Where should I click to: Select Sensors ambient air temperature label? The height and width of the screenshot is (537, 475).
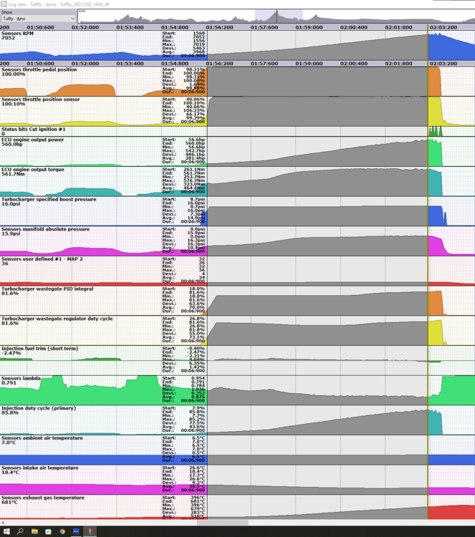[x=42, y=437]
